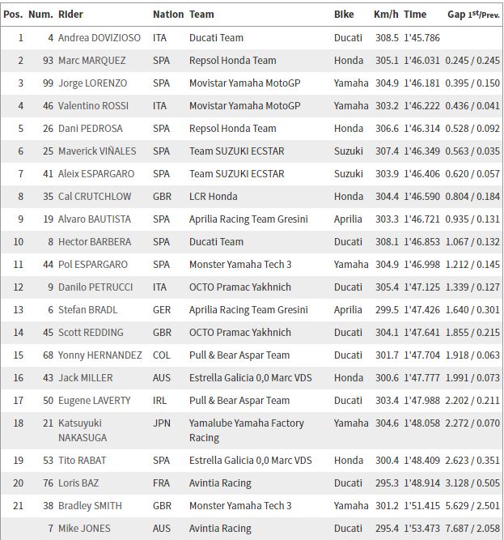Viewport: 504px width, 540px height.
Task: Click Loris BAZ's Avintia Racing team
Action: pyautogui.click(x=220, y=483)
